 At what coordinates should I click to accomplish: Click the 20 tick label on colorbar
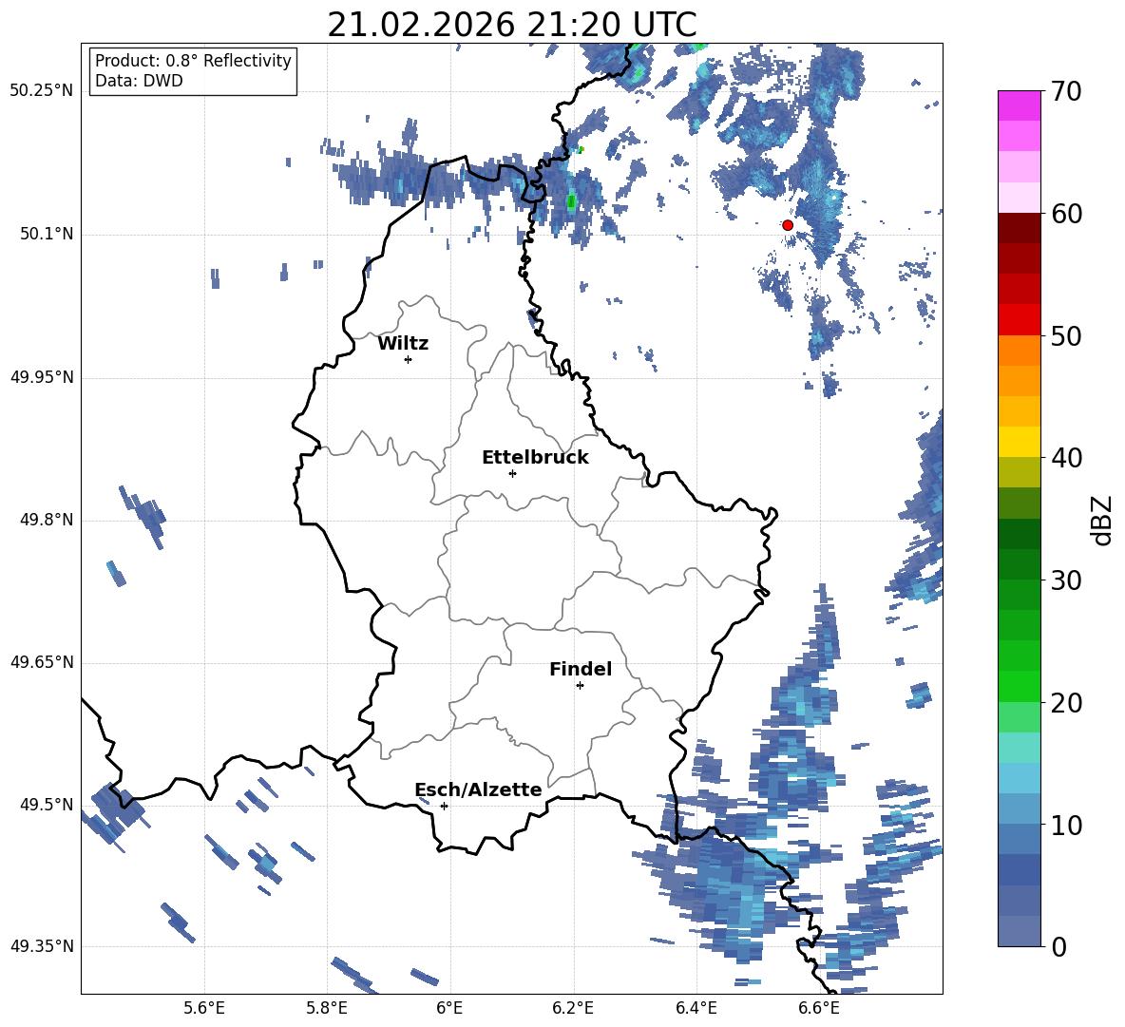pyautogui.click(x=1066, y=703)
